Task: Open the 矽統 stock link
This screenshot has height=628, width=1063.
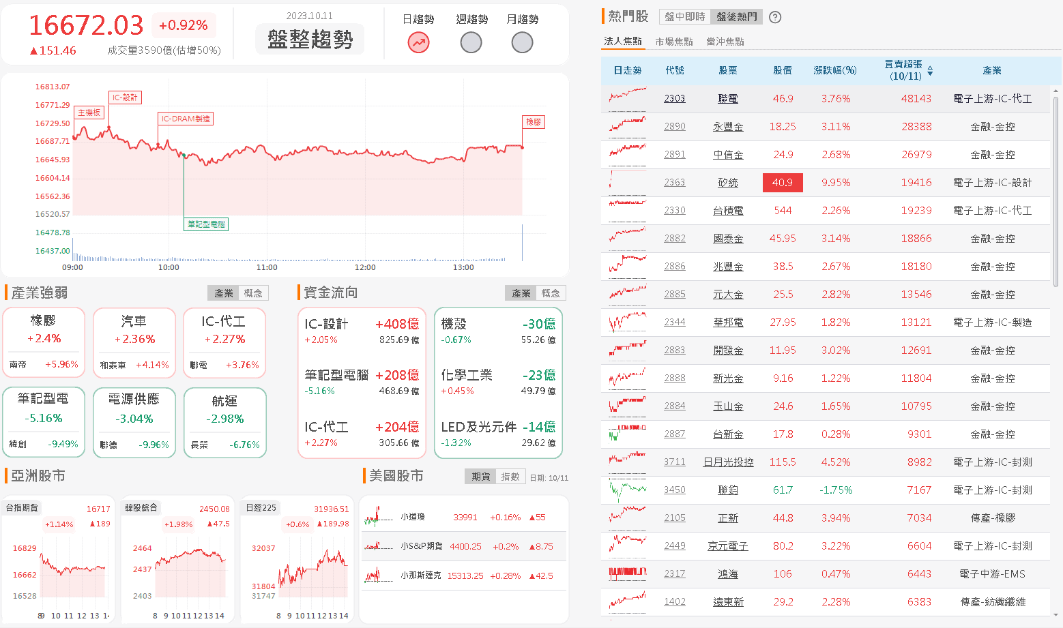Action: point(728,183)
